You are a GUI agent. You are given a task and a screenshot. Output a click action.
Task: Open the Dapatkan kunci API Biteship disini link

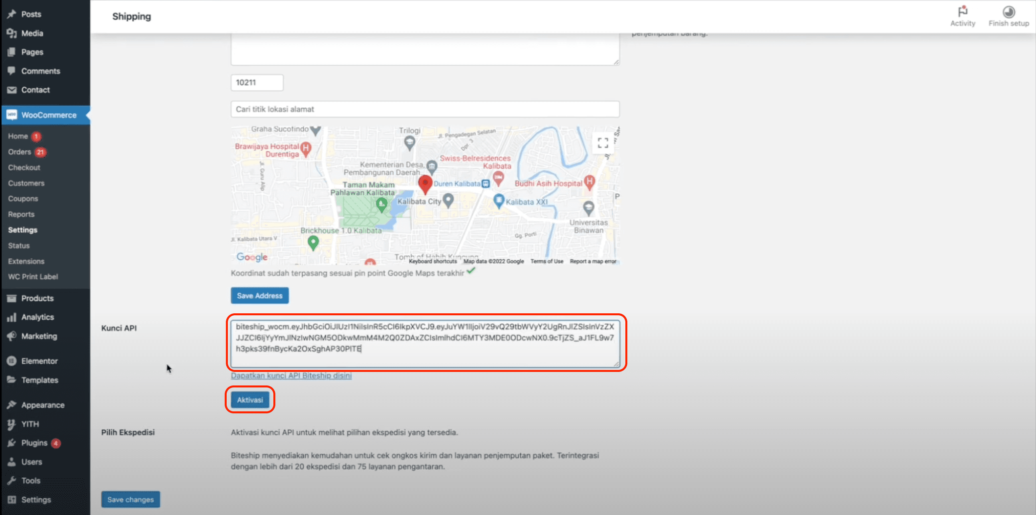(x=291, y=375)
